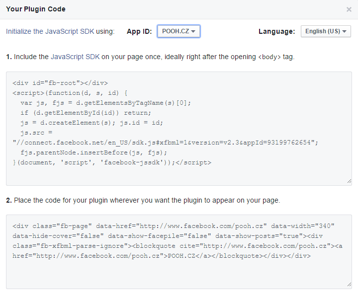This screenshot has width=358, height=298.
Task: Click inside the JavaScript SDK code textarea
Action: coord(179,129)
